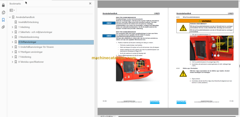Expand the 1 Inledning bookmark
This screenshot has width=240, height=117.
tap(12, 27)
